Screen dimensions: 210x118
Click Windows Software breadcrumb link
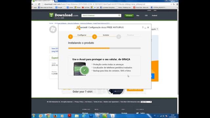[60, 23]
